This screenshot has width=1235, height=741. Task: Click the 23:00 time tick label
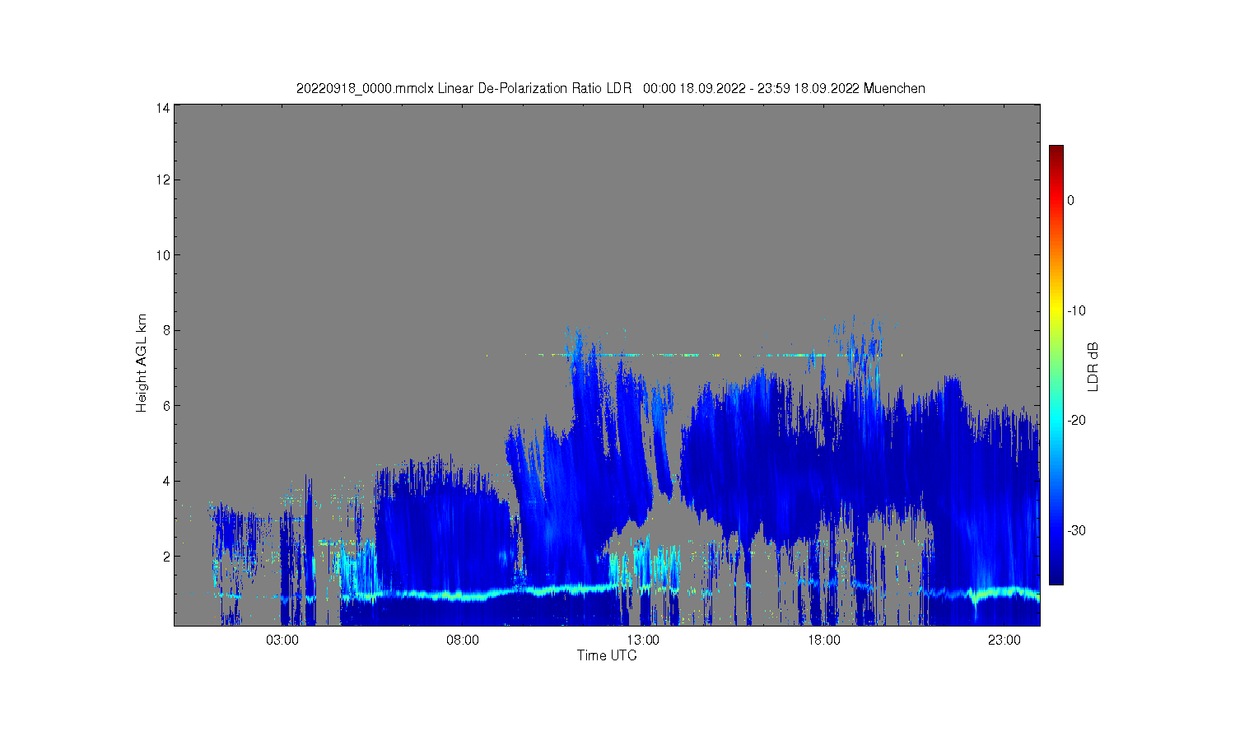coord(1004,640)
